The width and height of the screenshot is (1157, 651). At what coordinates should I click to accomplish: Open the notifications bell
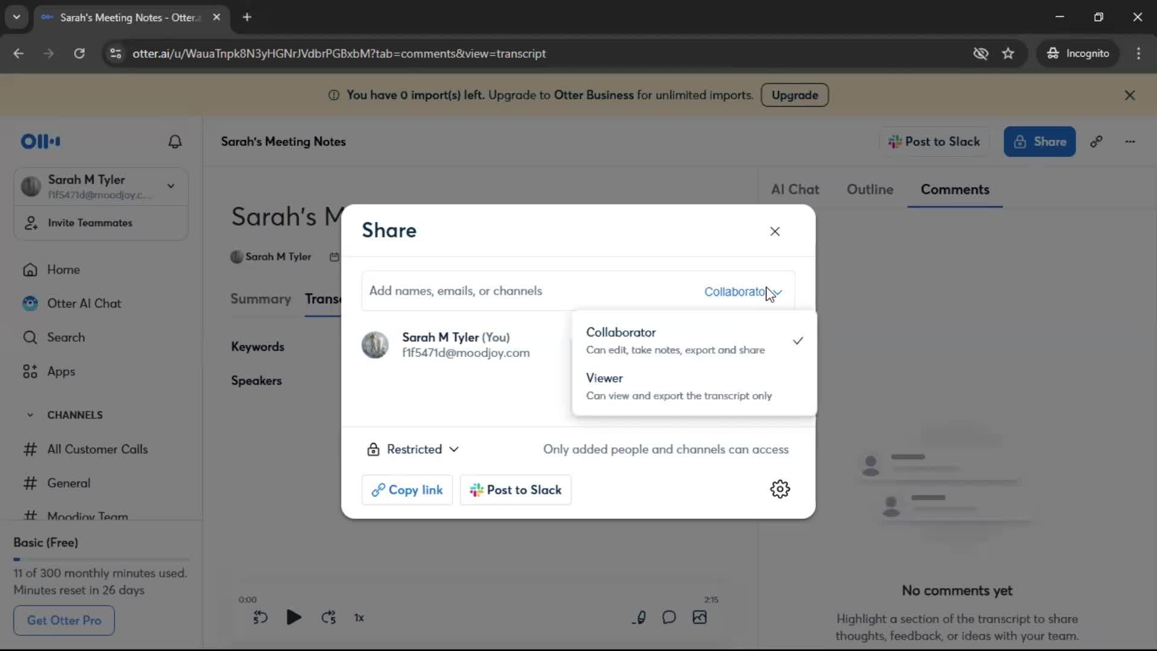coord(175,142)
